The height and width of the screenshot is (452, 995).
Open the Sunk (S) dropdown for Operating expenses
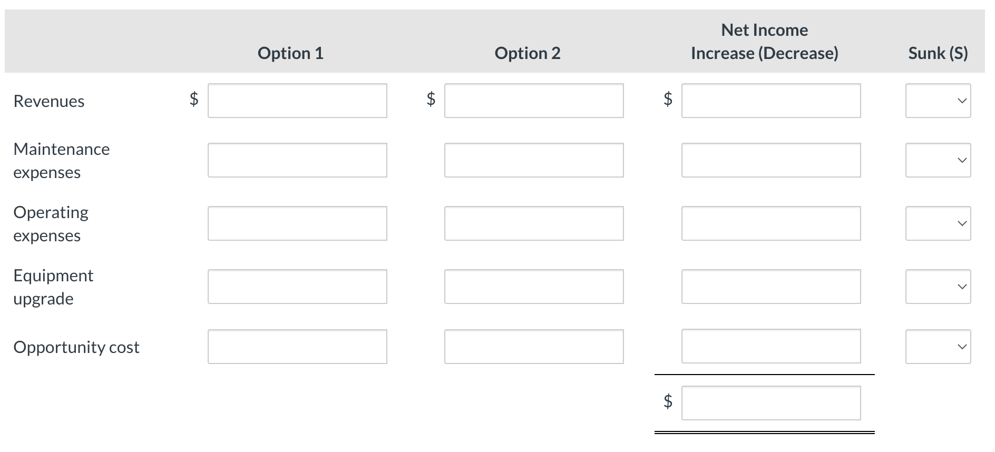click(938, 223)
